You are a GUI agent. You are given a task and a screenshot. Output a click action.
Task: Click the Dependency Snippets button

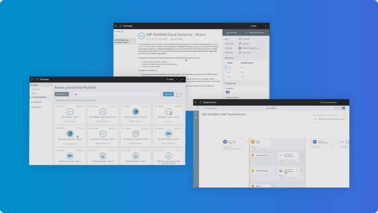(x=255, y=32)
